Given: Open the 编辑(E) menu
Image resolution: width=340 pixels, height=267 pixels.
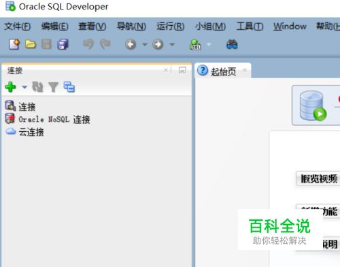Looking at the screenshot, I should 54,26.
